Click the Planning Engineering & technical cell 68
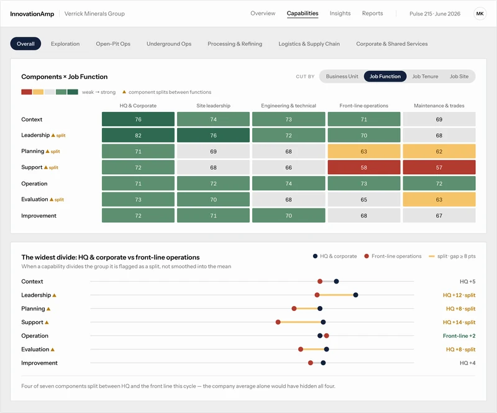Viewport: 497px width, 413px height. pos(288,151)
